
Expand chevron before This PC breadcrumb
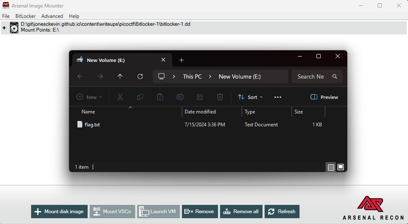[x=174, y=76]
